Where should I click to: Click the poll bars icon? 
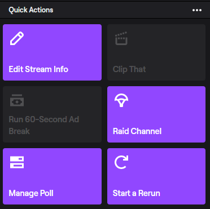click(x=17, y=162)
